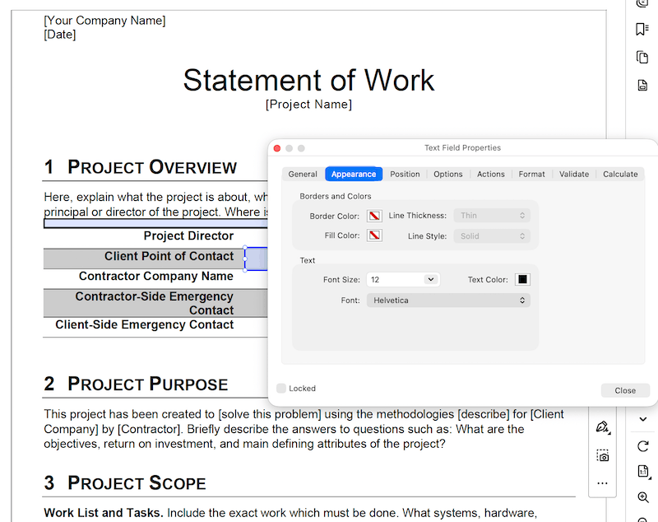The height and width of the screenshot is (522, 658).
Task: Click the "Client-Side Emergency Contact" label
Action: point(145,324)
